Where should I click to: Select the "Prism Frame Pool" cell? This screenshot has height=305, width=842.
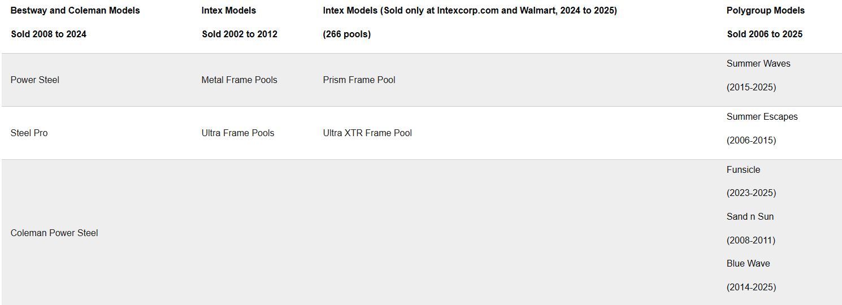[x=359, y=80]
